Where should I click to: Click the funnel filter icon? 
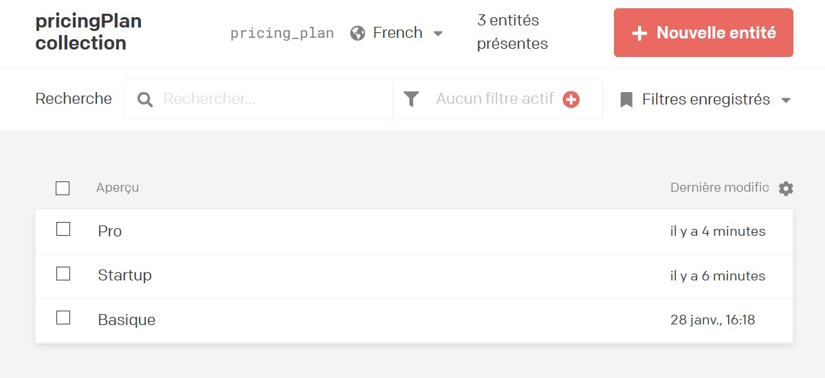tap(411, 100)
